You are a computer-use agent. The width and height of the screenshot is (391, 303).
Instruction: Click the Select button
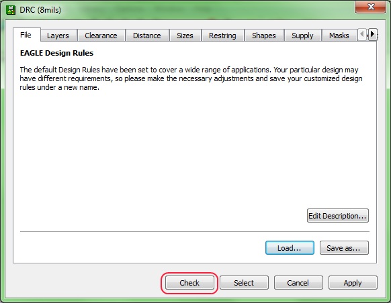[x=244, y=283]
